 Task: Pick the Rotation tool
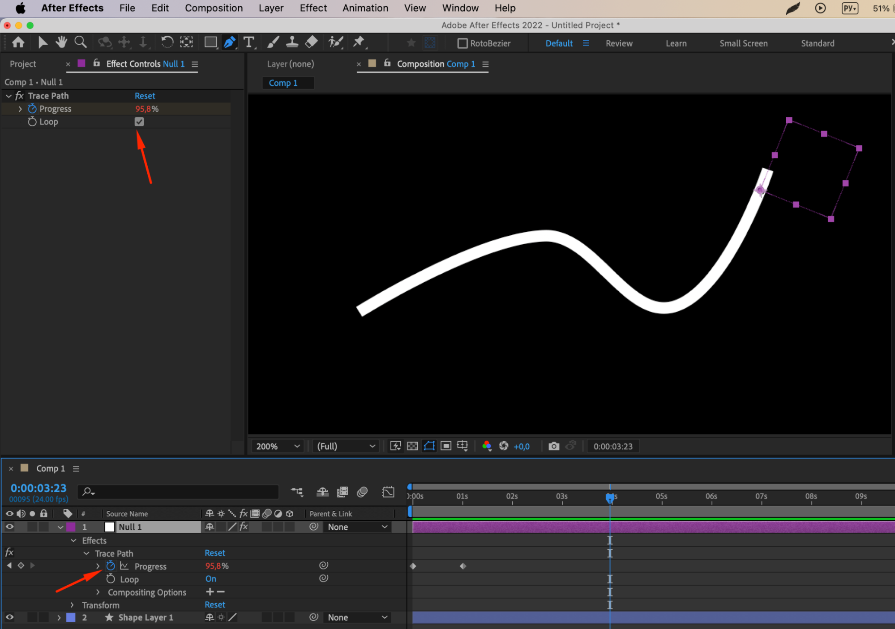(x=167, y=42)
